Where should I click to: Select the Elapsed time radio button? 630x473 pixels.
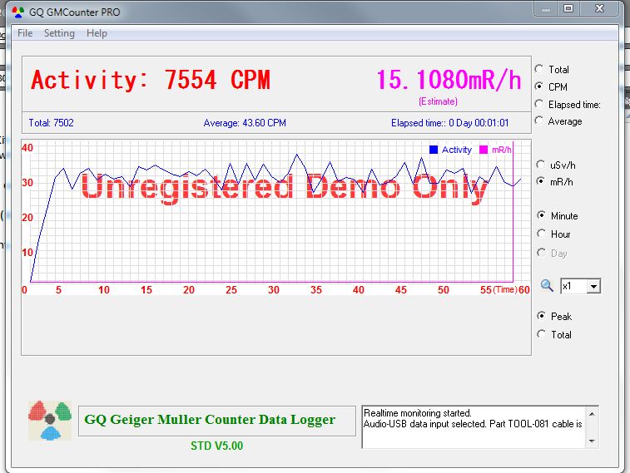click(541, 105)
